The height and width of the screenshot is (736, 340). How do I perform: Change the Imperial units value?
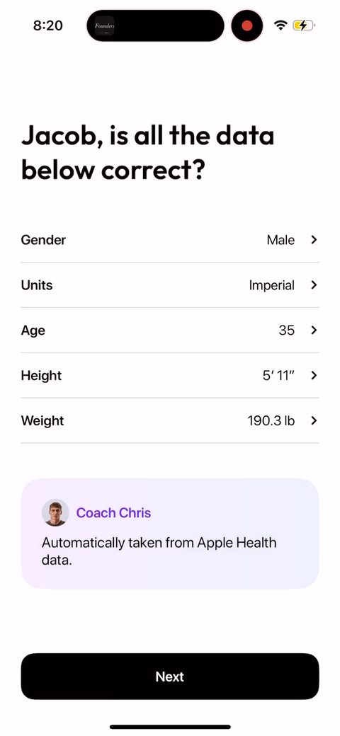pyautogui.click(x=272, y=285)
